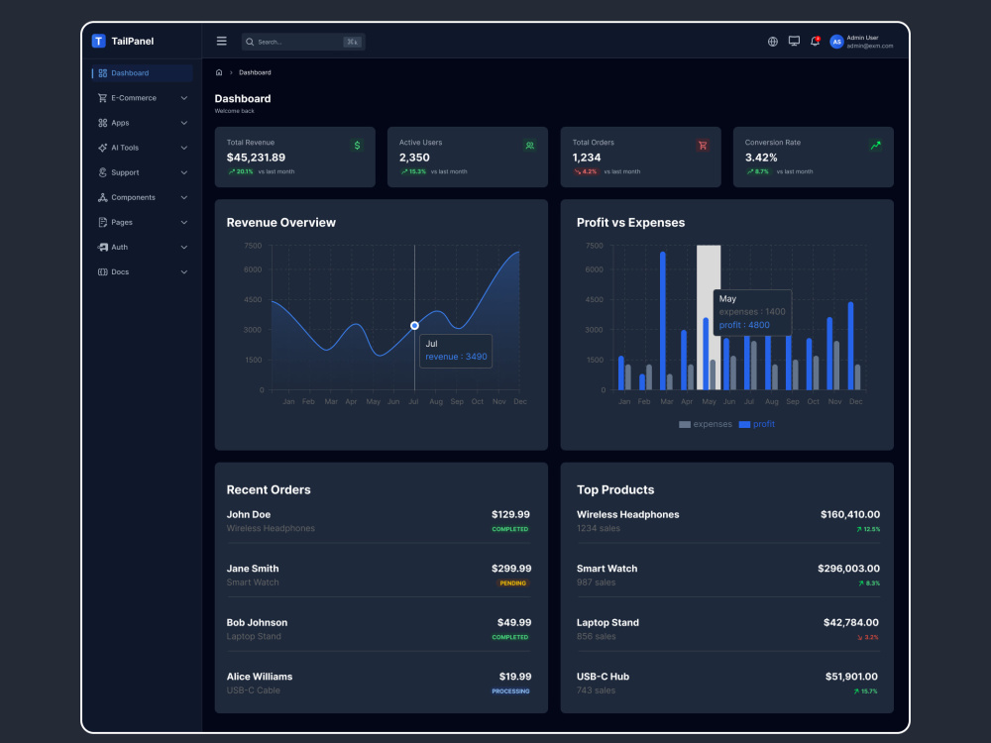Viewport: 991px width, 743px height.
Task: Click the 4.2% orders decline badge
Action: point(586,171)
